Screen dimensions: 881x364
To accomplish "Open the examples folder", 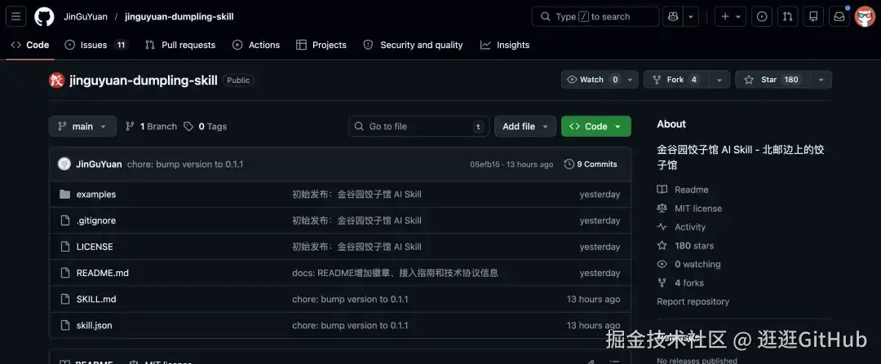I will (96, 195).
